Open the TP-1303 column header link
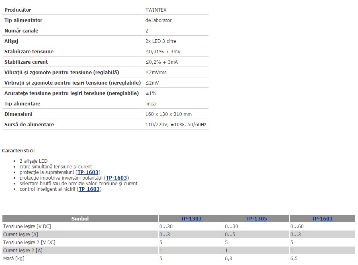The height and width of the screenshot is (265, 358). (191, 219)
